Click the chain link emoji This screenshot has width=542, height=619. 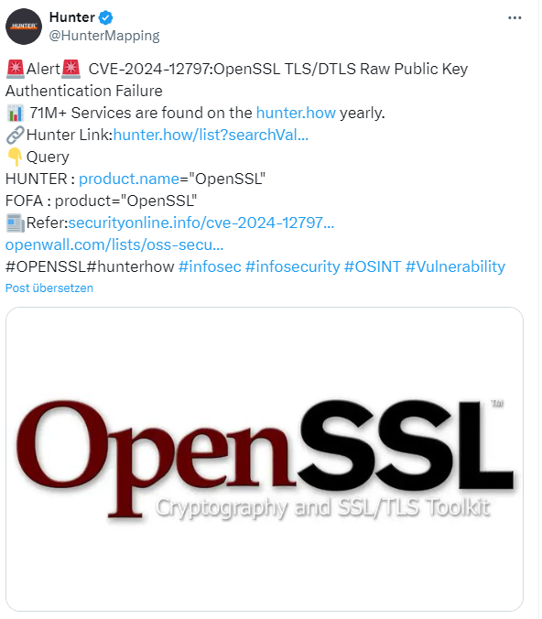pyautogui.click(x=16, y=135)
